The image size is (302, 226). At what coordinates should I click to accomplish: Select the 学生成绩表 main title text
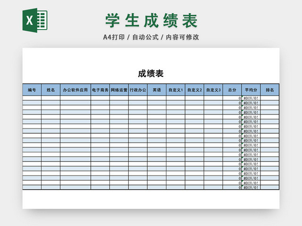click(x=151, y=21)
